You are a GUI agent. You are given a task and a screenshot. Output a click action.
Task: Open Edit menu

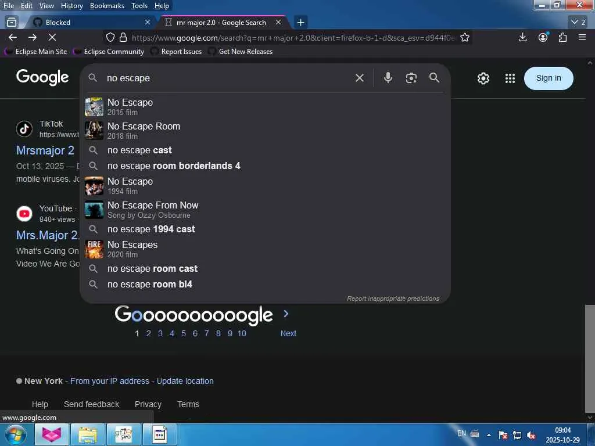click(x=26, y=6)
